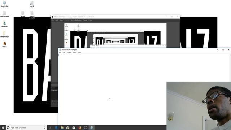Close the OBS window
The width and height of the screenshot is (231, 130).
click(178, 17)
